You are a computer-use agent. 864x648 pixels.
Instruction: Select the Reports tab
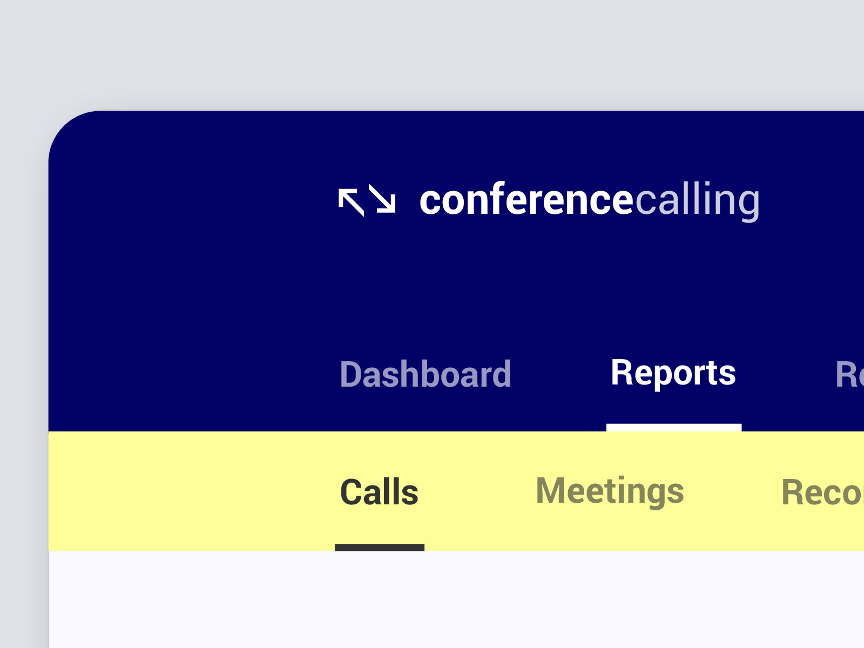point(673,374)
